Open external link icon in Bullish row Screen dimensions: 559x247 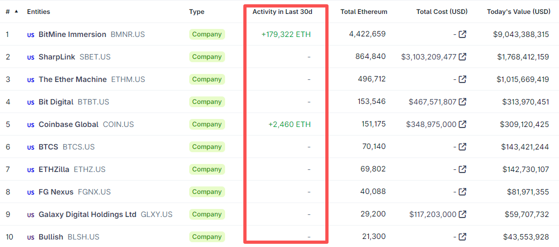pyautogui.click(x=463, y=237)
